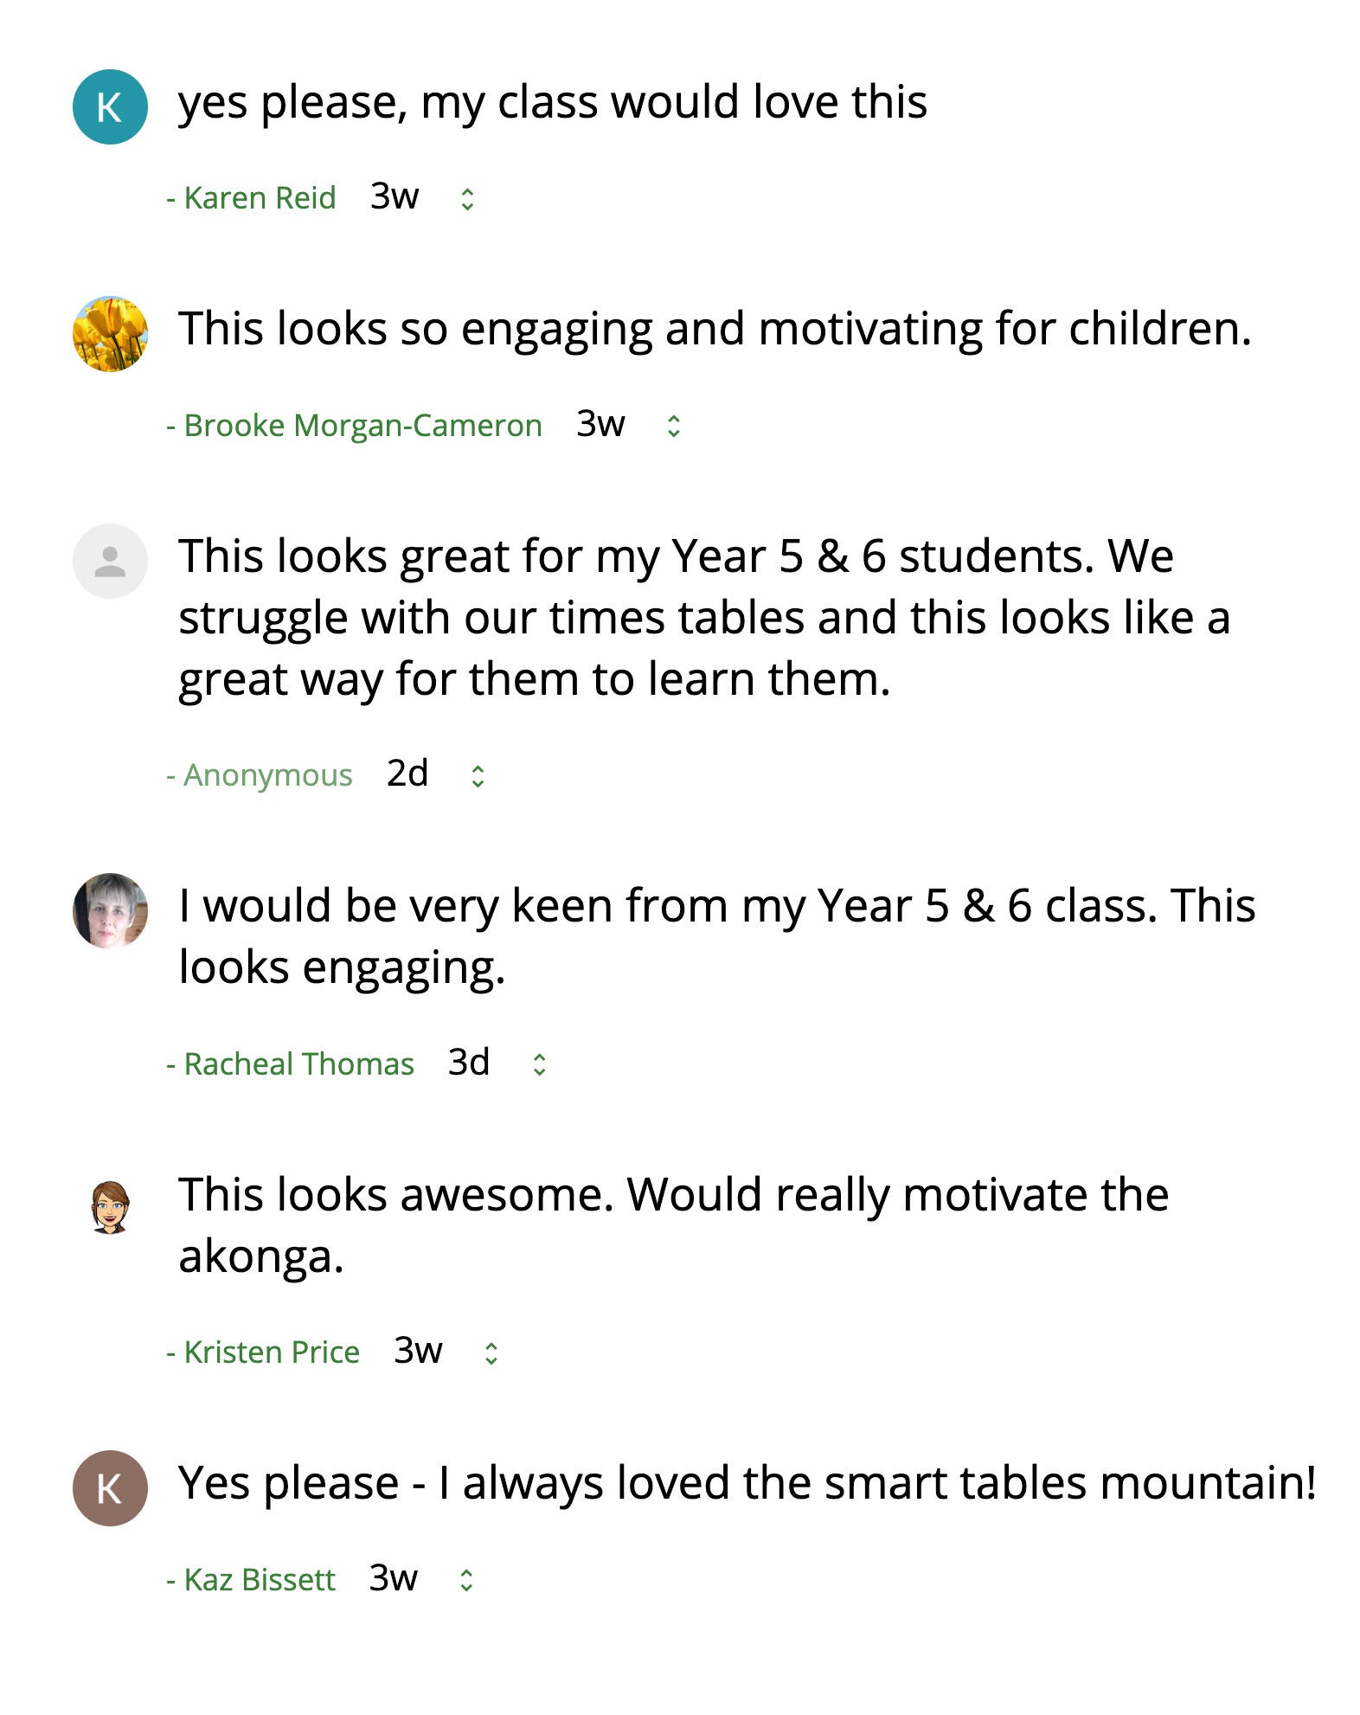Image resolution: width=1360 pixels, height=1715 pixels.
Task: Open Kristen Price's author name link
Action: pyautogui.click(x=272, y=1352)
